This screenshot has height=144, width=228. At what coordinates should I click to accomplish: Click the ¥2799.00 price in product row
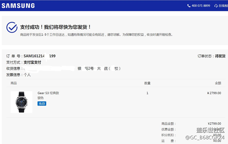pyautogui.click(x=214, y=93)
